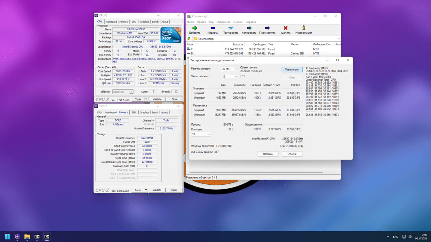Viewport: 431px width, 242px height.
Task: Click the volume speaker icon in the tray
Action: tap(410, 237)
